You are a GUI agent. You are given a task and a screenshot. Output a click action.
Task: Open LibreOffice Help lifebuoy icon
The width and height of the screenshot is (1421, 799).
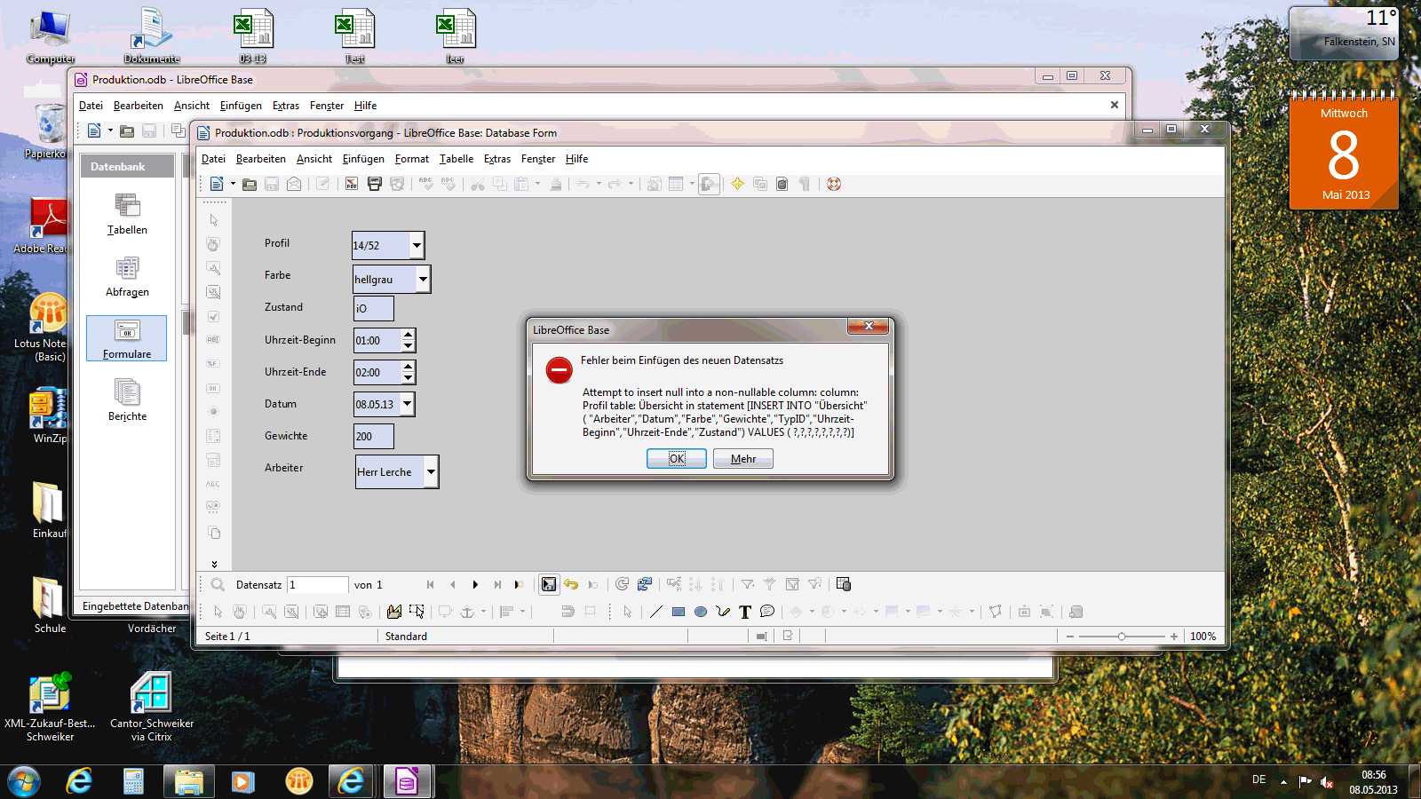(834, 184)
